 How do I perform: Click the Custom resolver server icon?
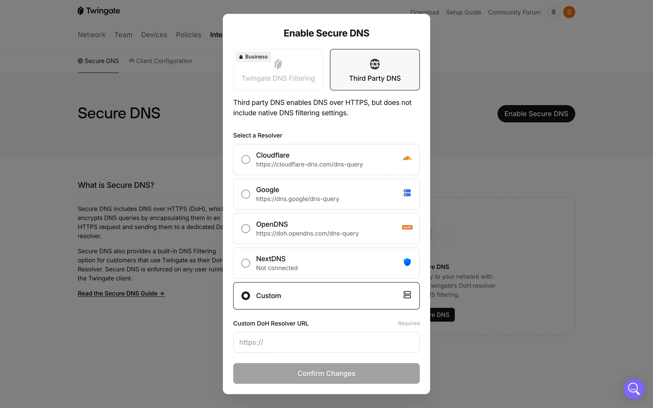click(407, 295)
